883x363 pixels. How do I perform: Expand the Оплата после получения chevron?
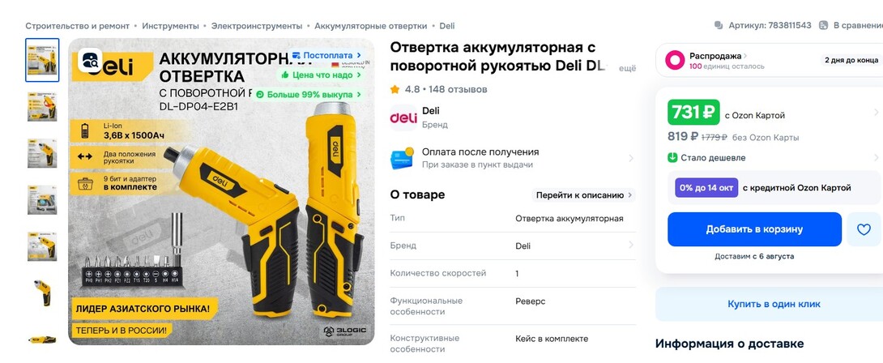point(631,158)
